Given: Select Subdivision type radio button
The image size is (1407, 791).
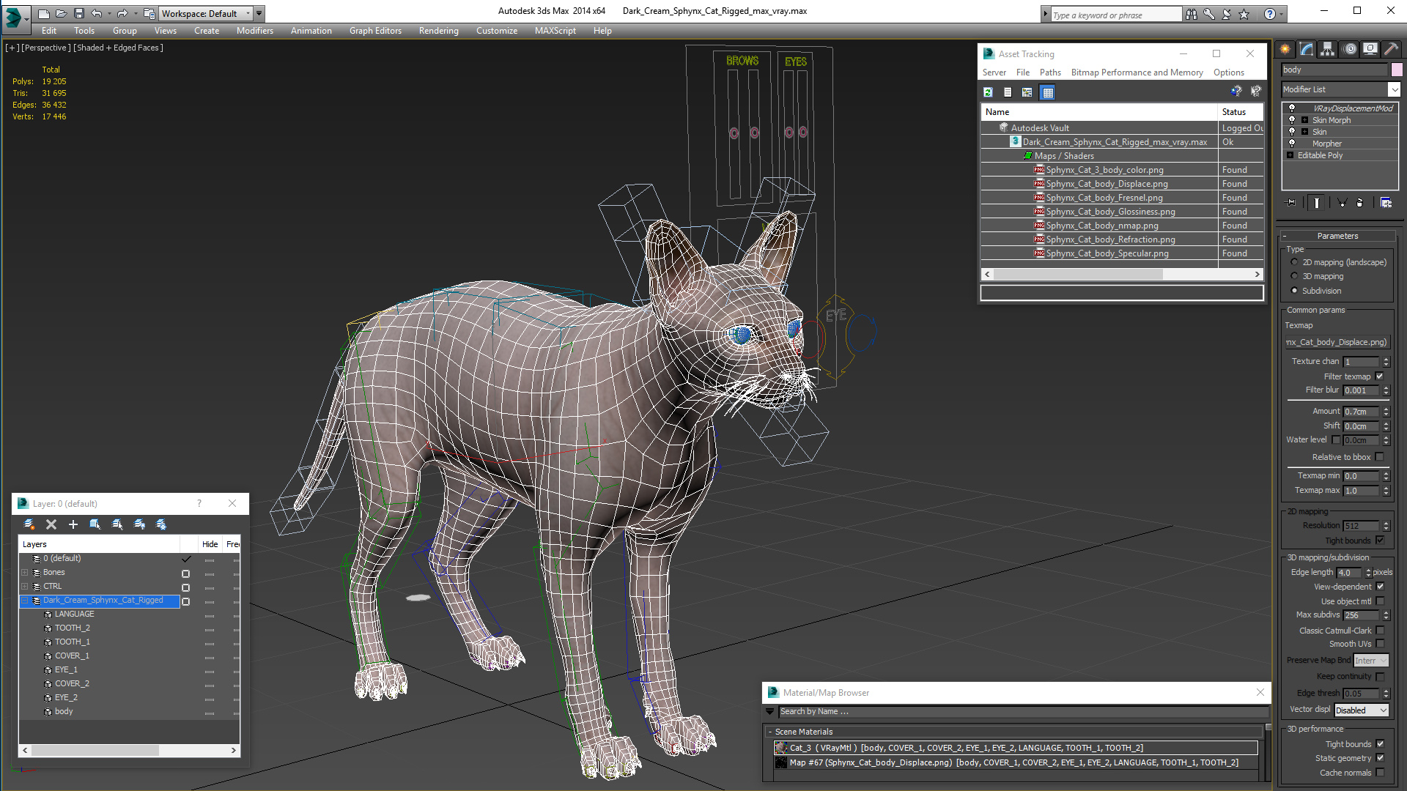Looking at the screenshot, I should (1294, 291).
